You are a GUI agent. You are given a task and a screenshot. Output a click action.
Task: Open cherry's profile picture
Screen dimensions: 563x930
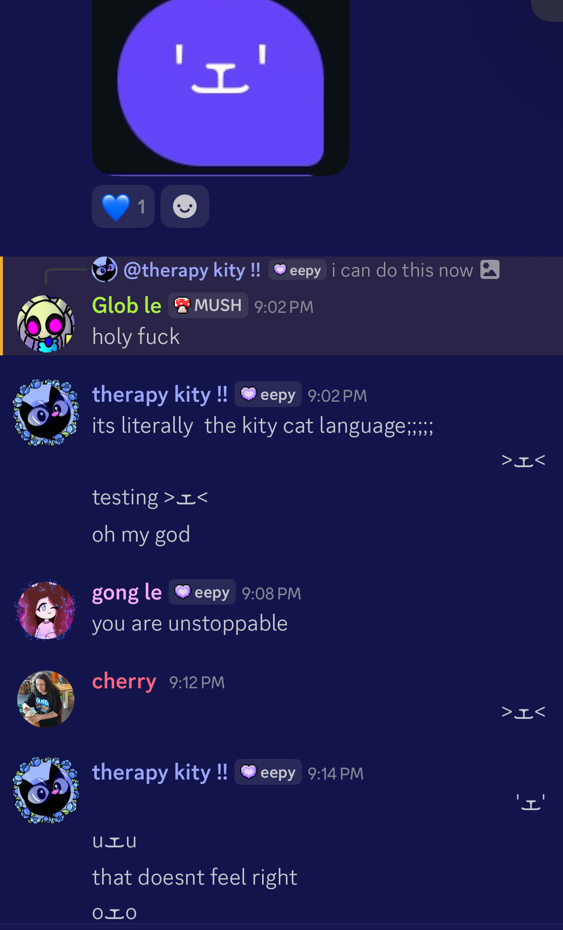point(46,699)
